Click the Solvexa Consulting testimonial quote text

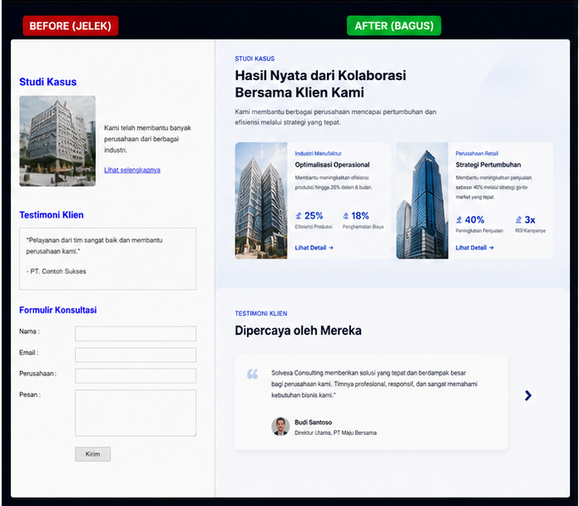click(x=374, y=384)
